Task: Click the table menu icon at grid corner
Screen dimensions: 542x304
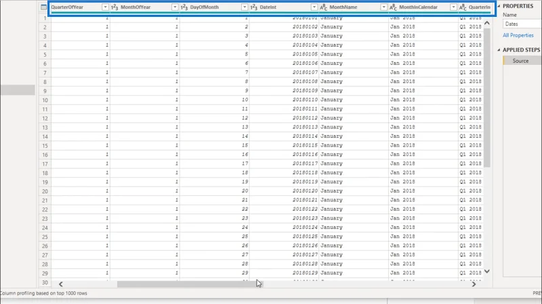Action: [x=43, y=7]
